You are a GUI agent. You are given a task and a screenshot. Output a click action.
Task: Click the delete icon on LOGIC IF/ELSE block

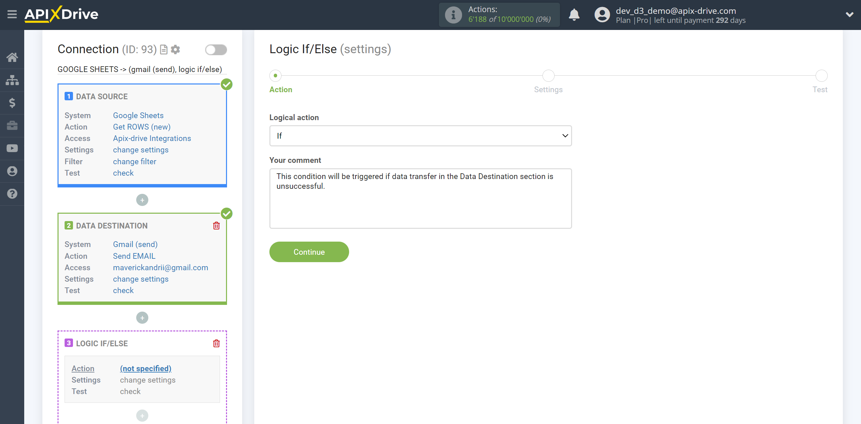(217, 343)
